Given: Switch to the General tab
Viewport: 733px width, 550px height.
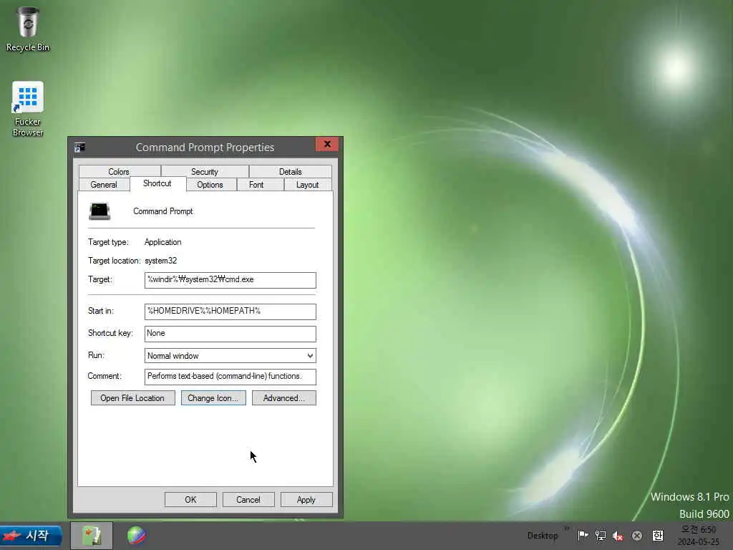Looking at the screenshot, I should (104, 185).
